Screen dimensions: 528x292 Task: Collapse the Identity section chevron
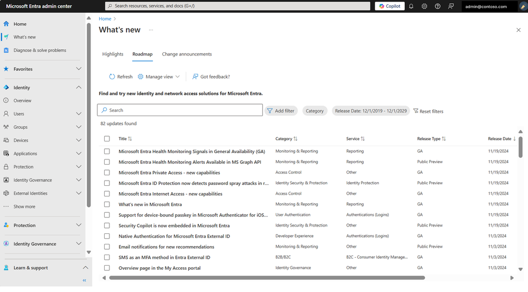(x=78, y=88)
